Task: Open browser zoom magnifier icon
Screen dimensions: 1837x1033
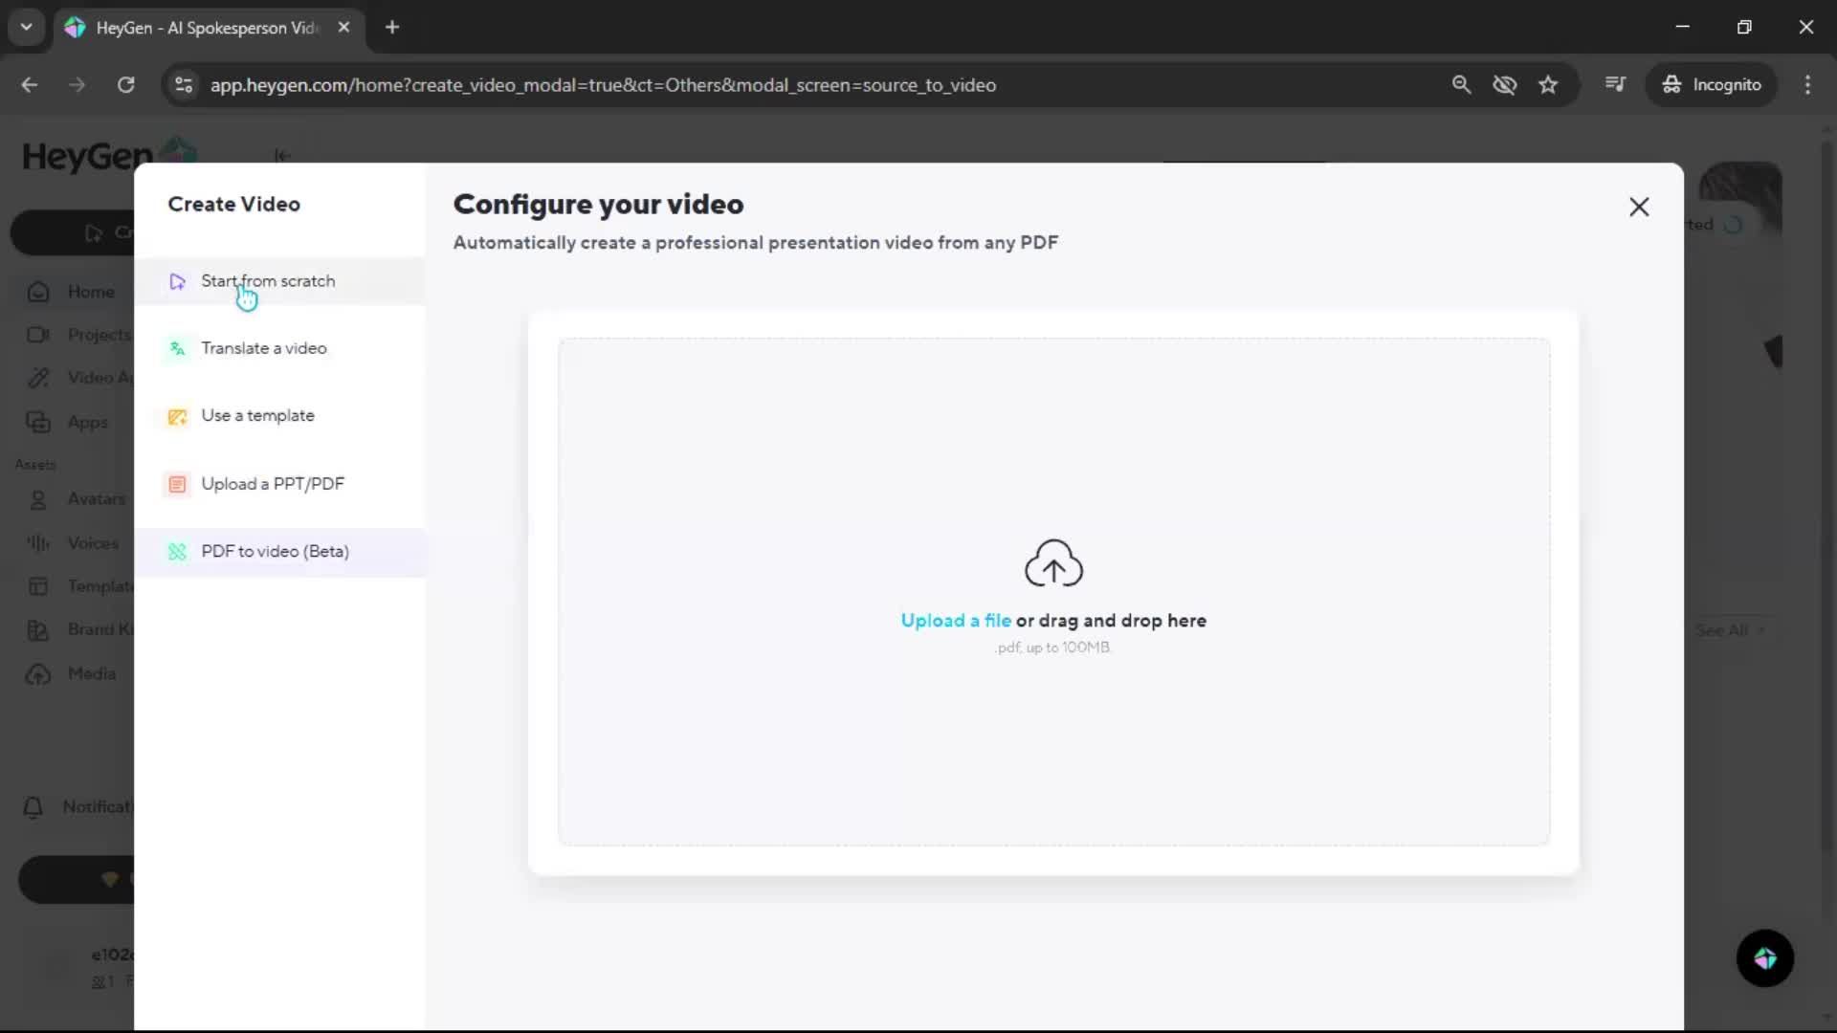Action: tap(1461, 85)
